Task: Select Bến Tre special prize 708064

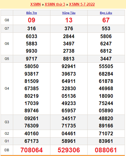Action: tap(32, 150)
